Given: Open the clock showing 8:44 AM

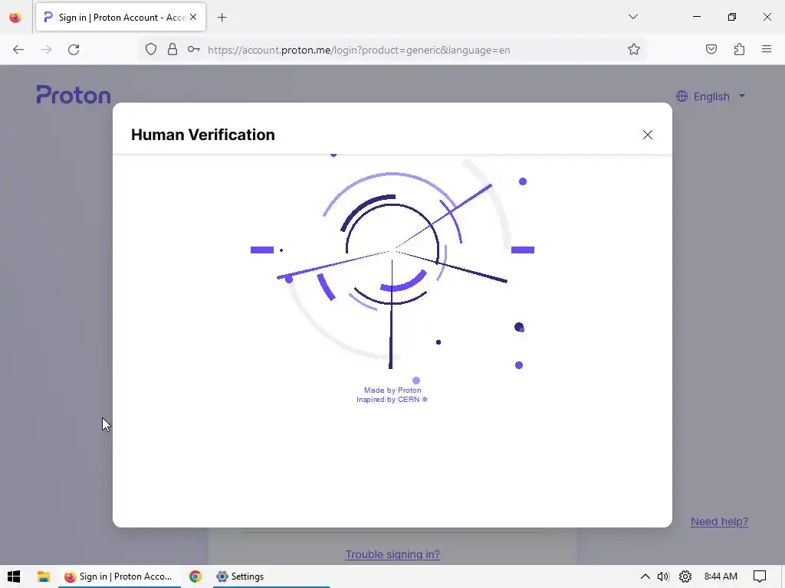Looking at the screenshot, I should pos(721,577).
